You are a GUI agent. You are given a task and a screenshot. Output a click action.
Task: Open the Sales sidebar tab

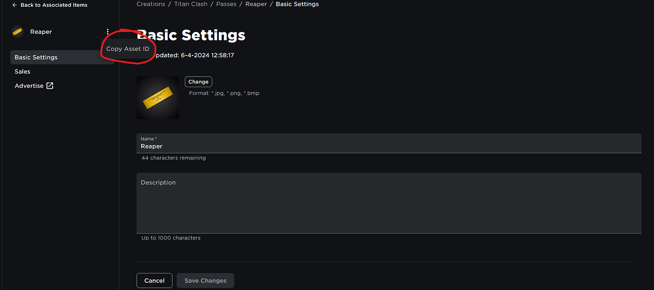point(22,72)
